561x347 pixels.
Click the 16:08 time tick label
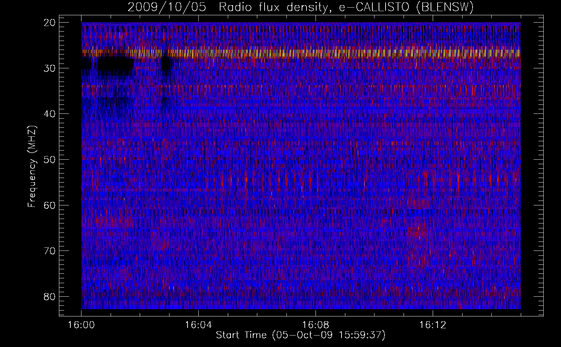pos(316,325)
